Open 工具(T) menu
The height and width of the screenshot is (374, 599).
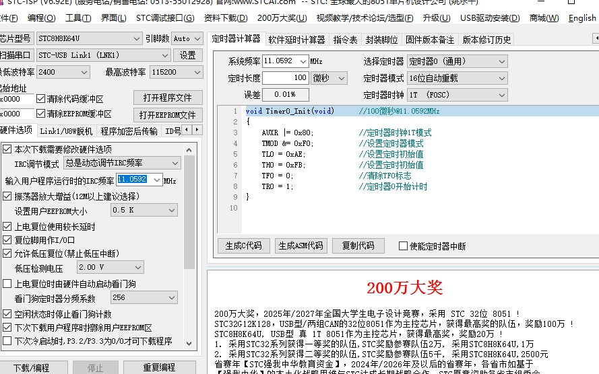click(x=78, y=18)
